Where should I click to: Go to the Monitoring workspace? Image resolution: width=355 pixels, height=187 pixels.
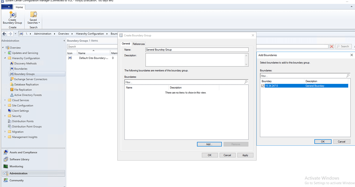click(16, 166)
